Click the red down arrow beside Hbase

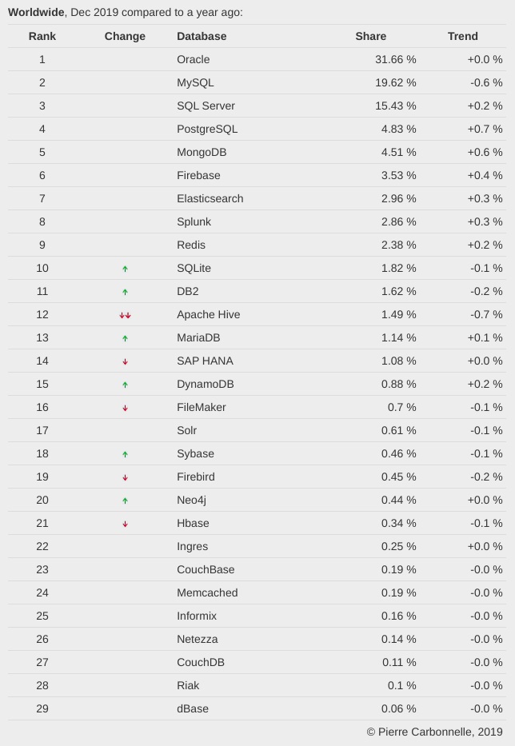point(125,524)
